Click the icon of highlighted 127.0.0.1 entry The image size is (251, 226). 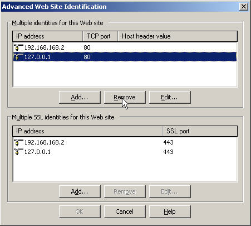point(18,57)
